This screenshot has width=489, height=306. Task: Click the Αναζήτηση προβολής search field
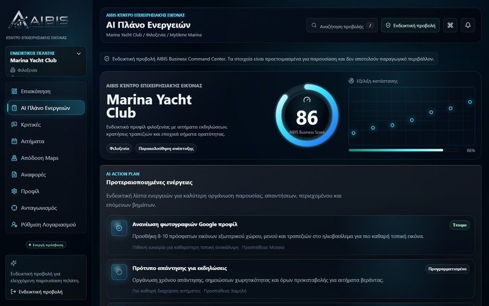(x=342, y=25)
